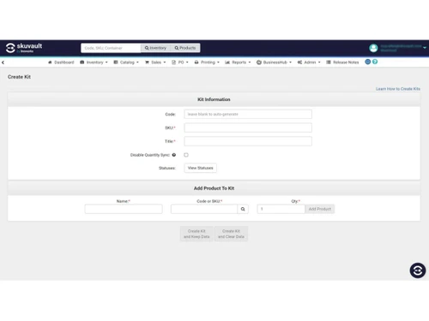Click the Catalog book icon in navbar
This screenshot has height=321, width=429.
pos(116,62)
